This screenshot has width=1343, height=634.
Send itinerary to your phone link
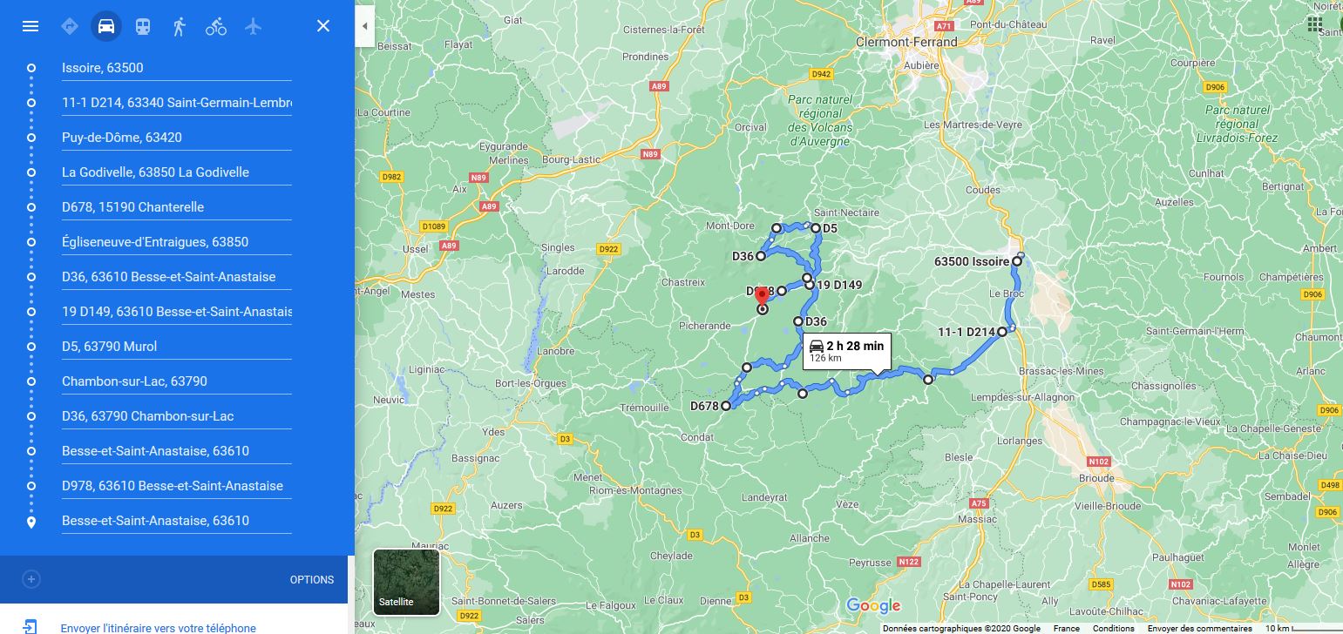(x=159, y=628)
